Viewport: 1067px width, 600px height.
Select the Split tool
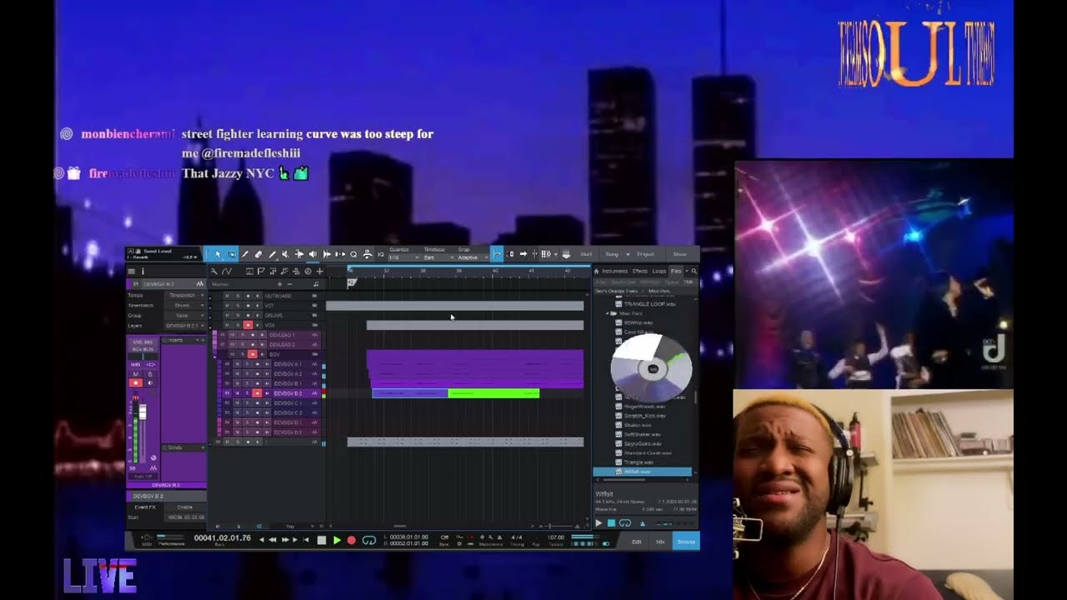(x=245, y=254)
